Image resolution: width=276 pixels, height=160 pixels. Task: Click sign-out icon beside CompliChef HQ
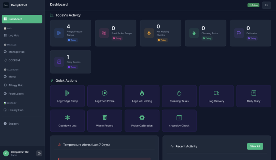[39, 153]
